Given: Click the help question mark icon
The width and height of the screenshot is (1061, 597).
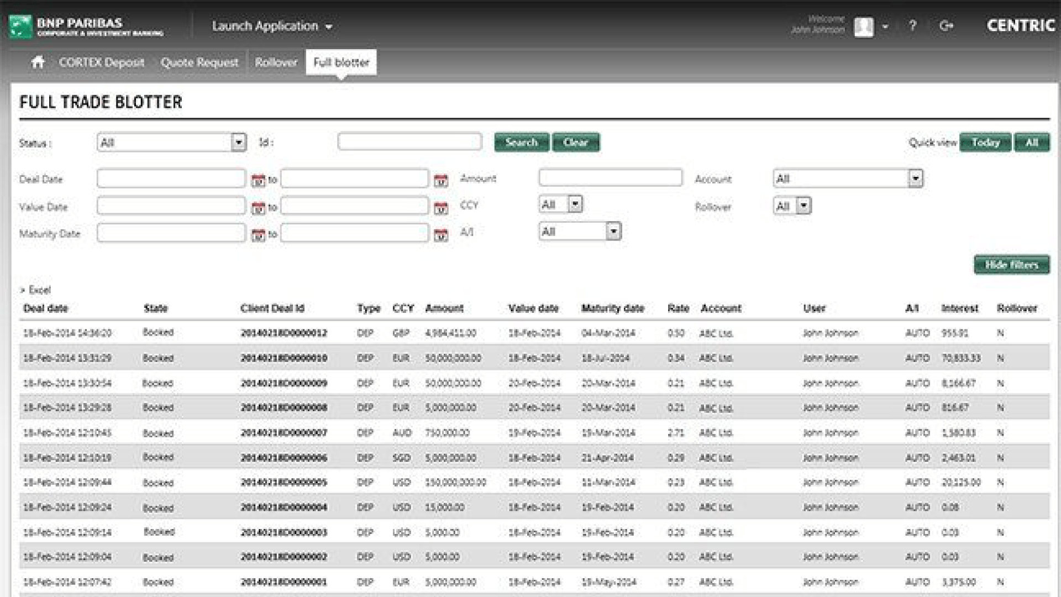Looking at the screenshot, I should click(x=912, y=25).
